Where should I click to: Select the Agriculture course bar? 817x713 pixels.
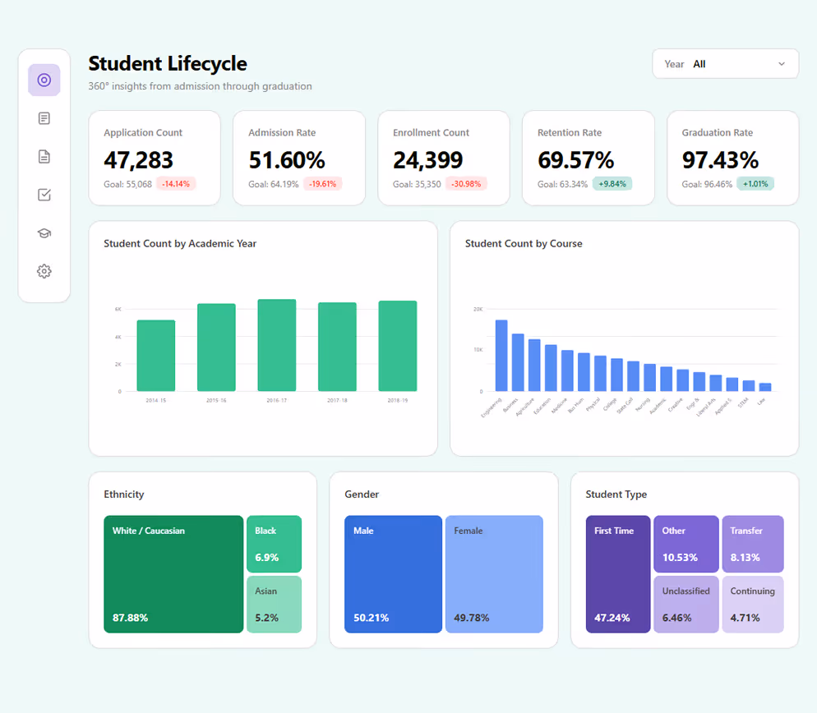coord(534,366)
